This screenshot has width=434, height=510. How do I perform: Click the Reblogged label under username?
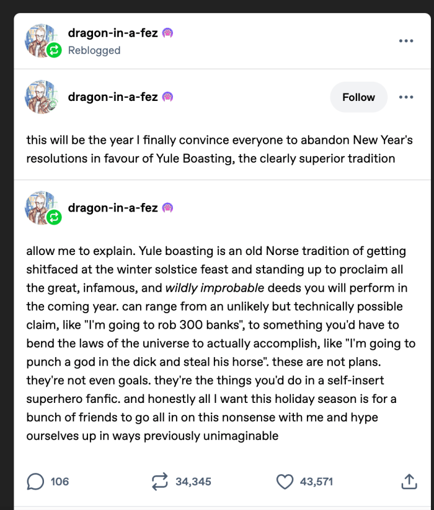pos(94,51)
